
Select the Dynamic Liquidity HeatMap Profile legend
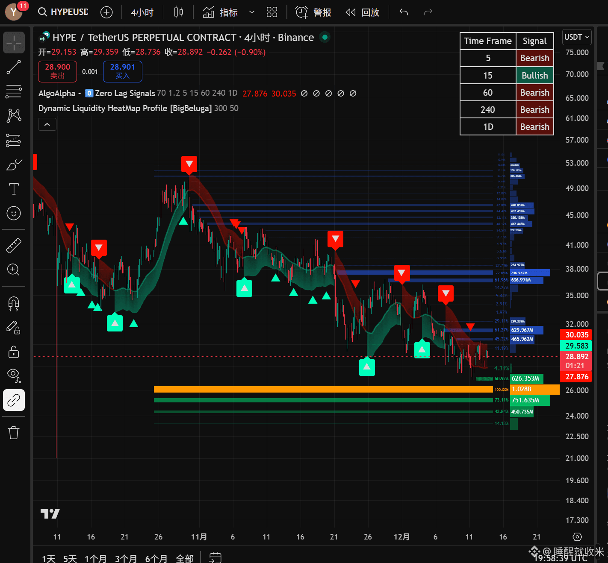(x=125, y=108)
